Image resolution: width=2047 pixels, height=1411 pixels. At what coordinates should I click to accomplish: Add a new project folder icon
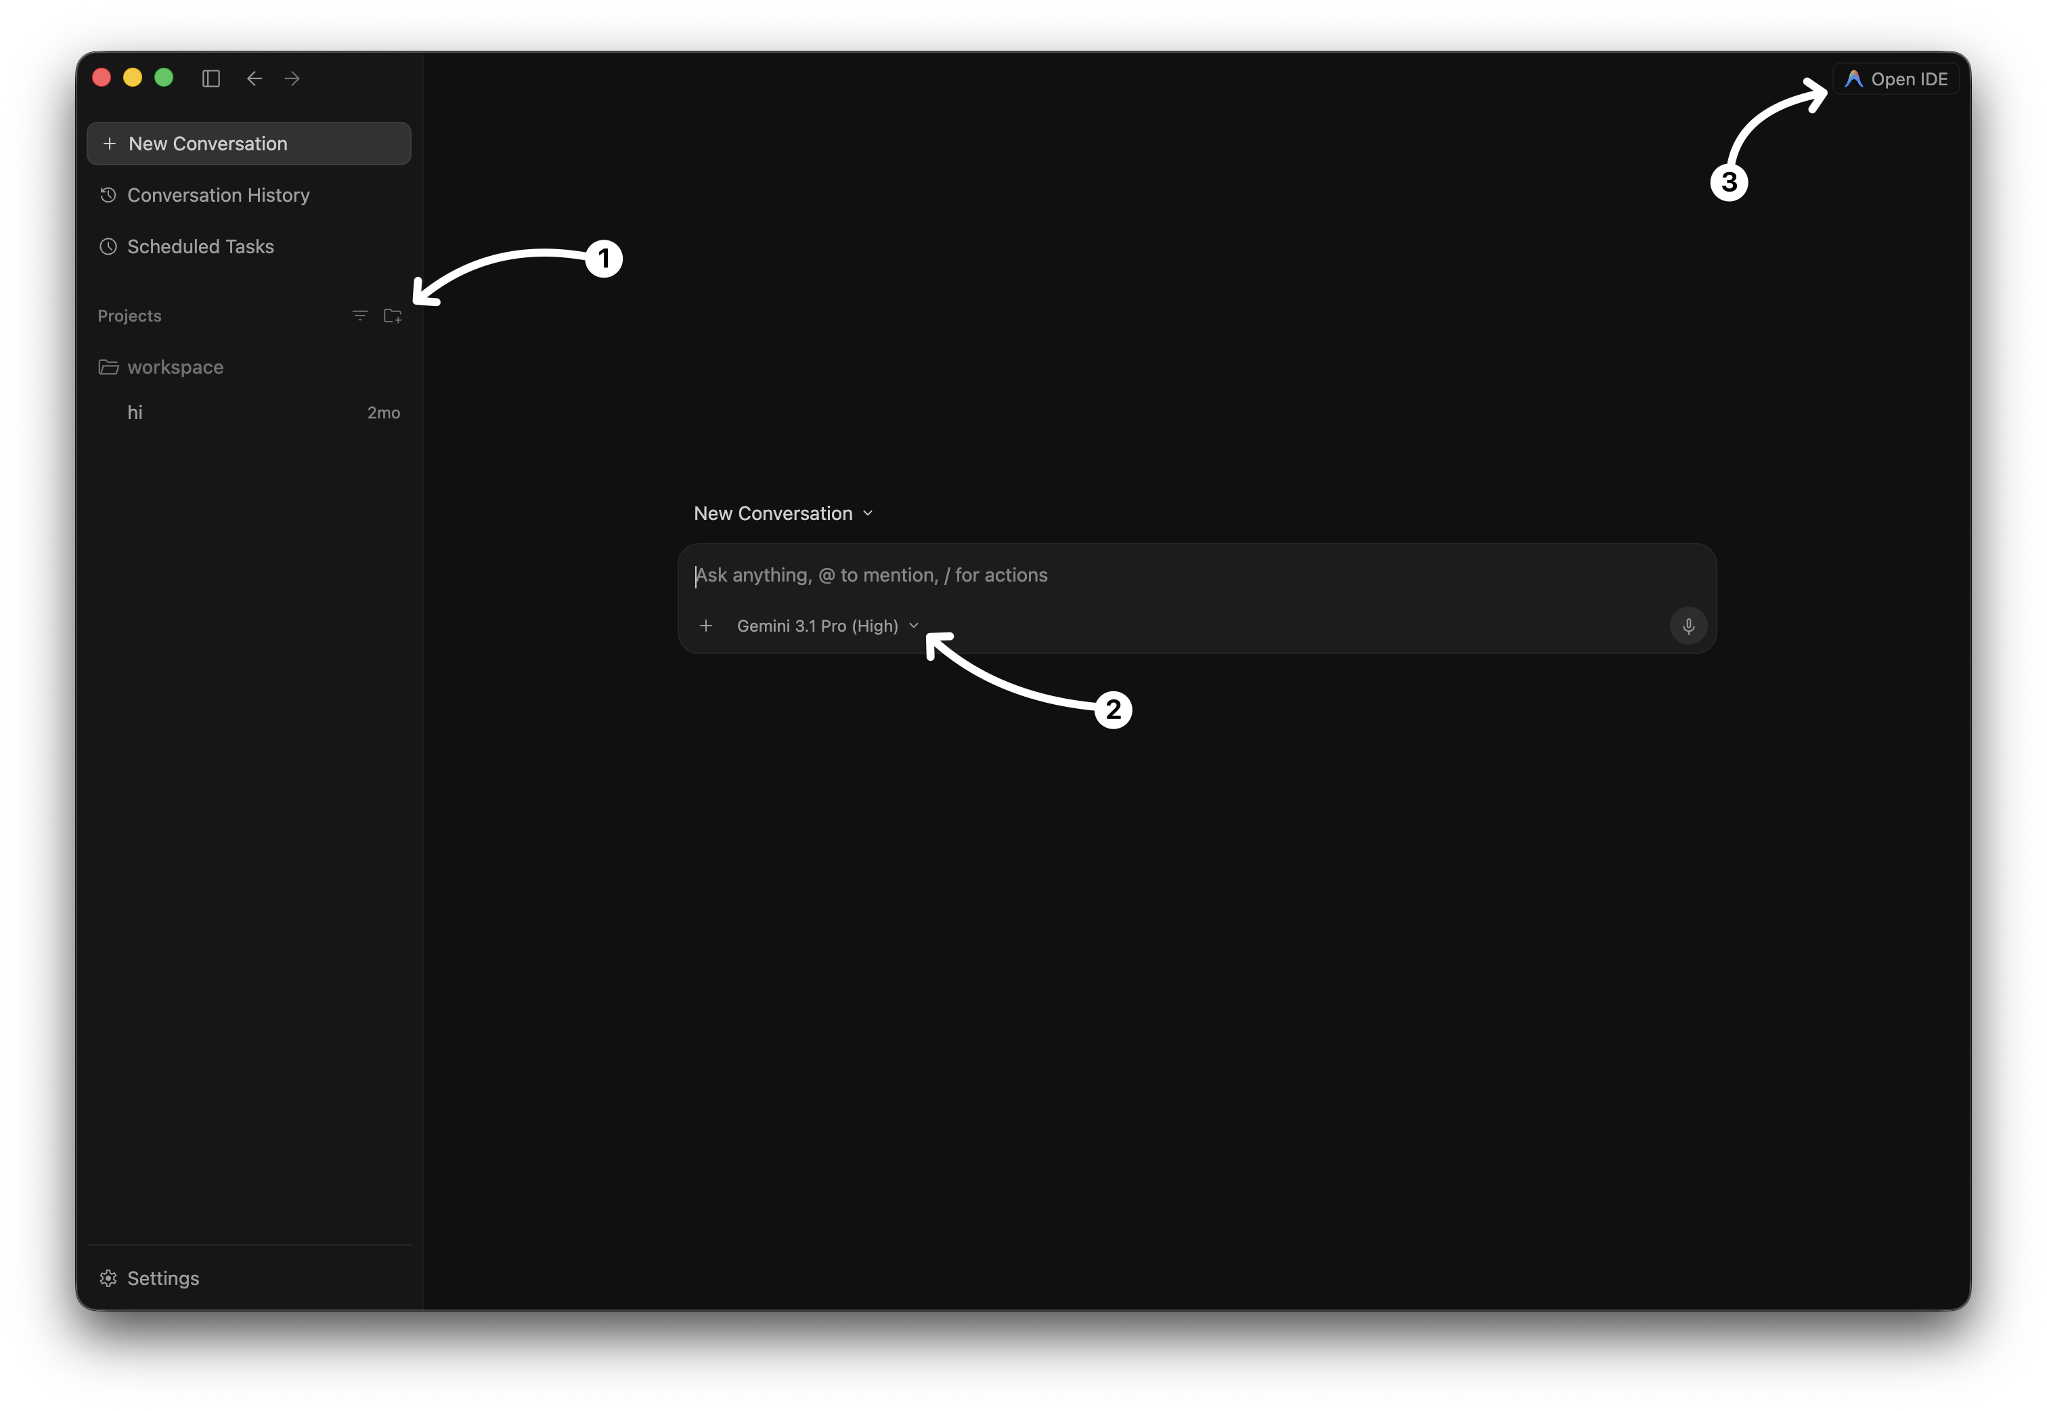(x=393, y=316)
